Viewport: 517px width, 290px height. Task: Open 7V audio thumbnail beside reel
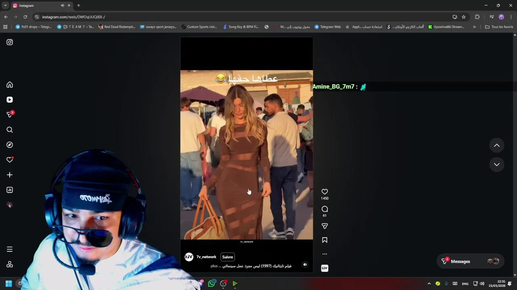(x=325, y=268)
